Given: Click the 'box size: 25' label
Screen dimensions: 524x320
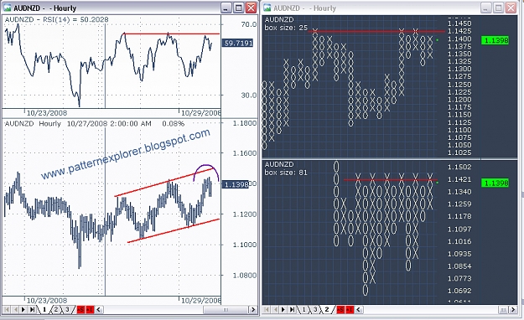Looking at the screenshot, I should [286, 28].
